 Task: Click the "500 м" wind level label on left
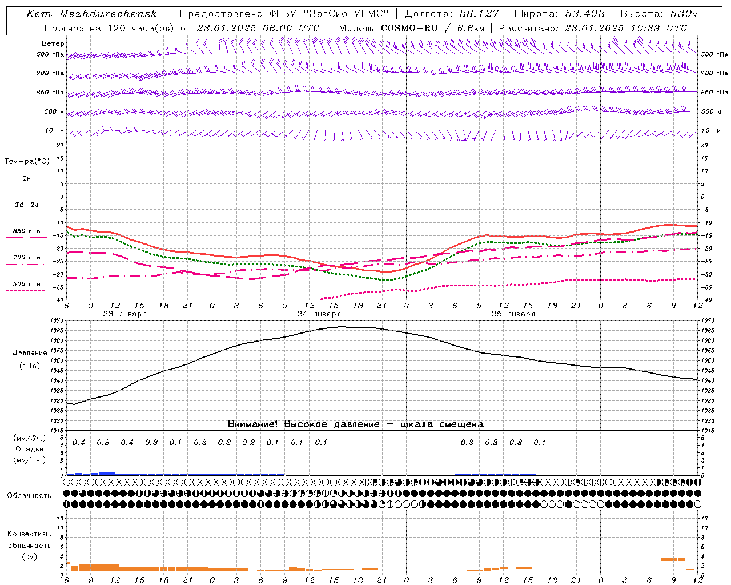55,111
